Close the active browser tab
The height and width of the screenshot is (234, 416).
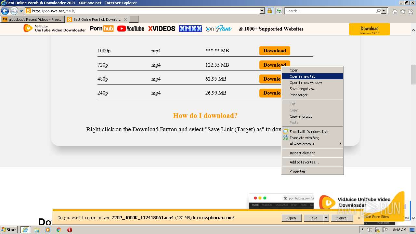coord(125,19)
